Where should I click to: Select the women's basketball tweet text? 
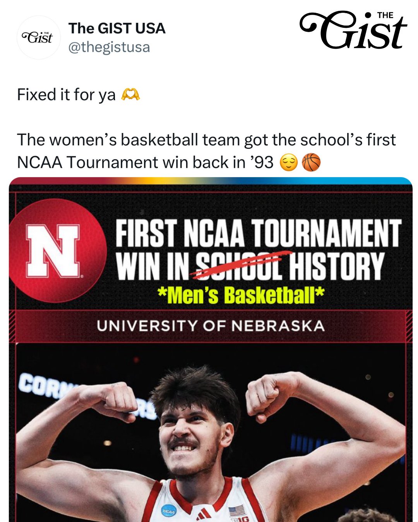tap(206, 151)
